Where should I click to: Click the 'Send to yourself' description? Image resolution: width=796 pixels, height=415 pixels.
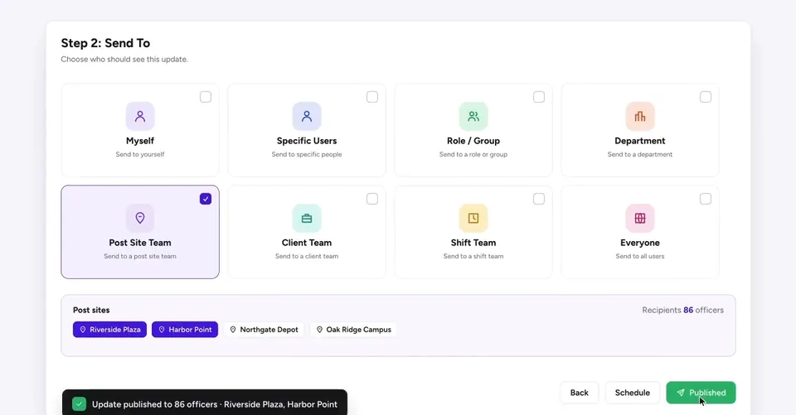point(140,154)
